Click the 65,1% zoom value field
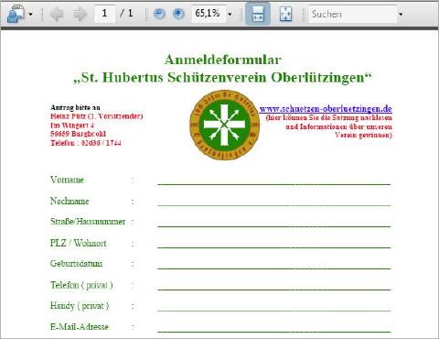This screenshot has width=439, height=339. tap(209, 14)
